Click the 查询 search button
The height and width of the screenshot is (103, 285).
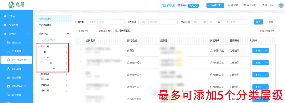coord(258,22)
